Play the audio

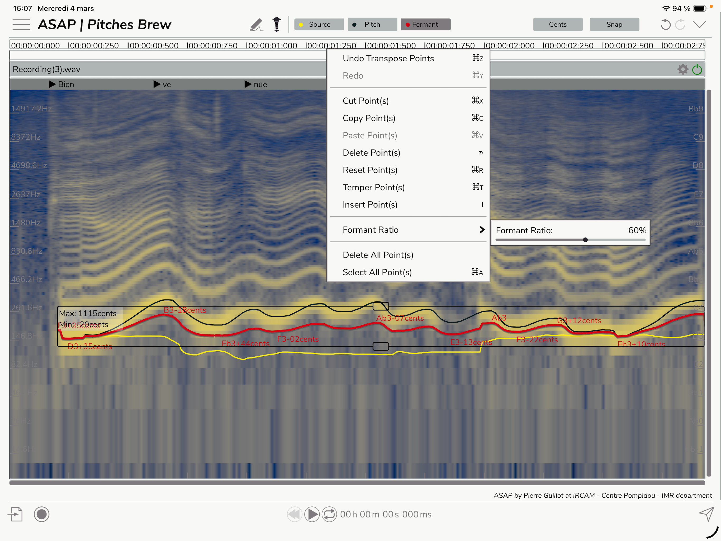tap(312, 514)
